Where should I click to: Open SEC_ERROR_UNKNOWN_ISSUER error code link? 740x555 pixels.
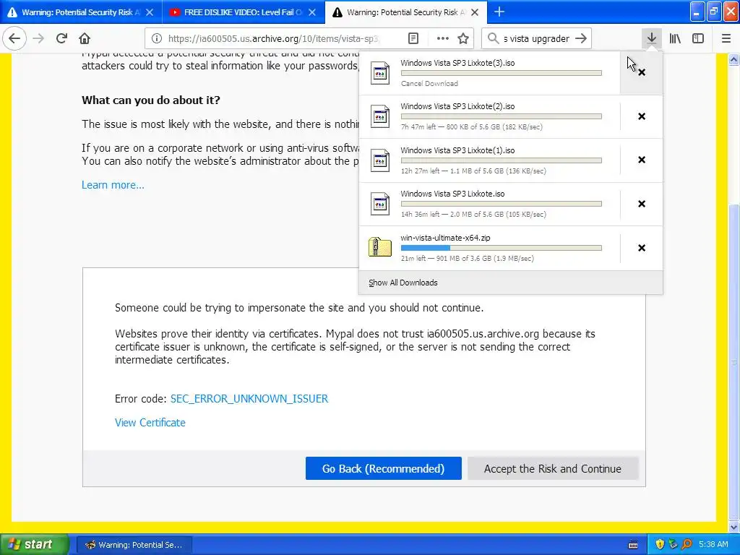click(249, 399)
